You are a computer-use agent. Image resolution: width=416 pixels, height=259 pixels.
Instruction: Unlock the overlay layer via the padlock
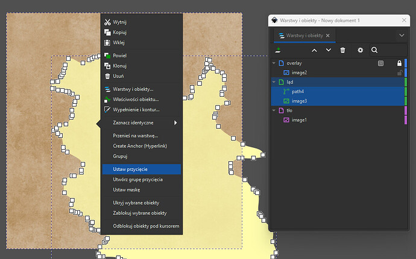click(x=399, y=63)
